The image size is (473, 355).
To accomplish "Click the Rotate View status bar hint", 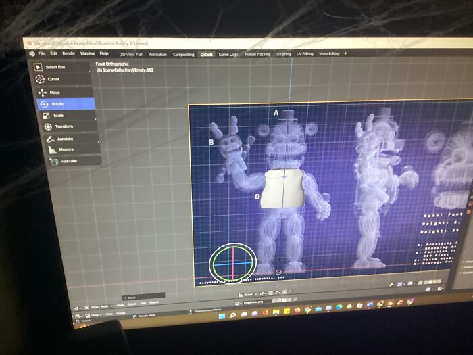I will coord(147,316).
